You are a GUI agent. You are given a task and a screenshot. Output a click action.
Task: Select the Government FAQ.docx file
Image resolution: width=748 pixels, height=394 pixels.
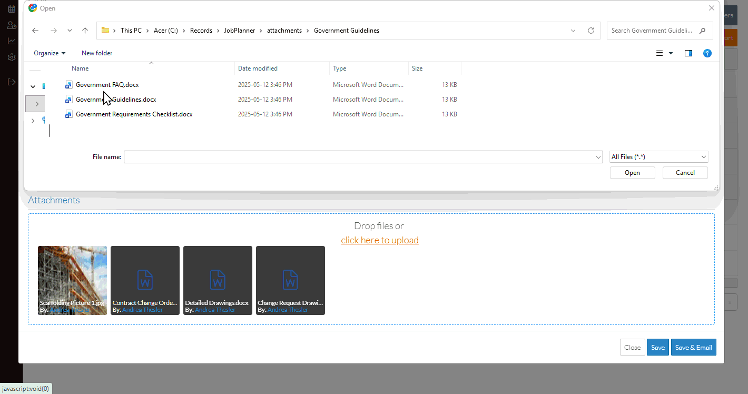point(107,85)
